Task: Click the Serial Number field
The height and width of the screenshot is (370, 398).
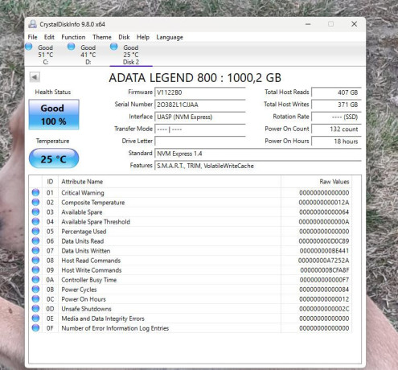Action: pyautogui.click(x=200, y=105)
